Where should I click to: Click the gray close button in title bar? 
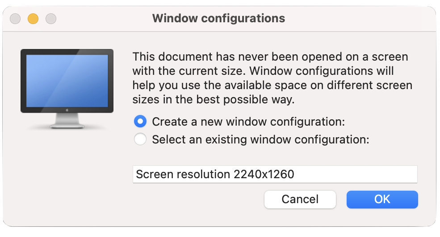click(x=15, y=19)
